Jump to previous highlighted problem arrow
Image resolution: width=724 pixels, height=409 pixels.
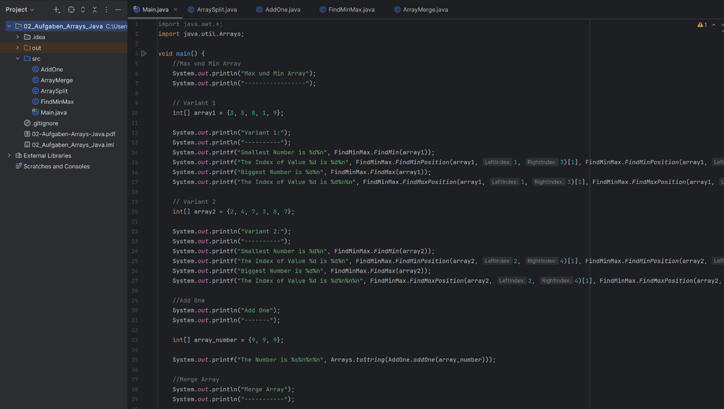point(714,25)
